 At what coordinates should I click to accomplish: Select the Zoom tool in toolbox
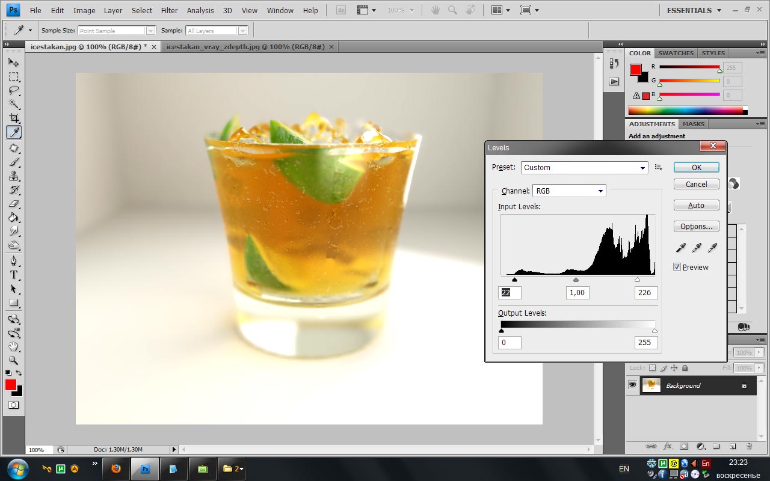click(13, 361)
